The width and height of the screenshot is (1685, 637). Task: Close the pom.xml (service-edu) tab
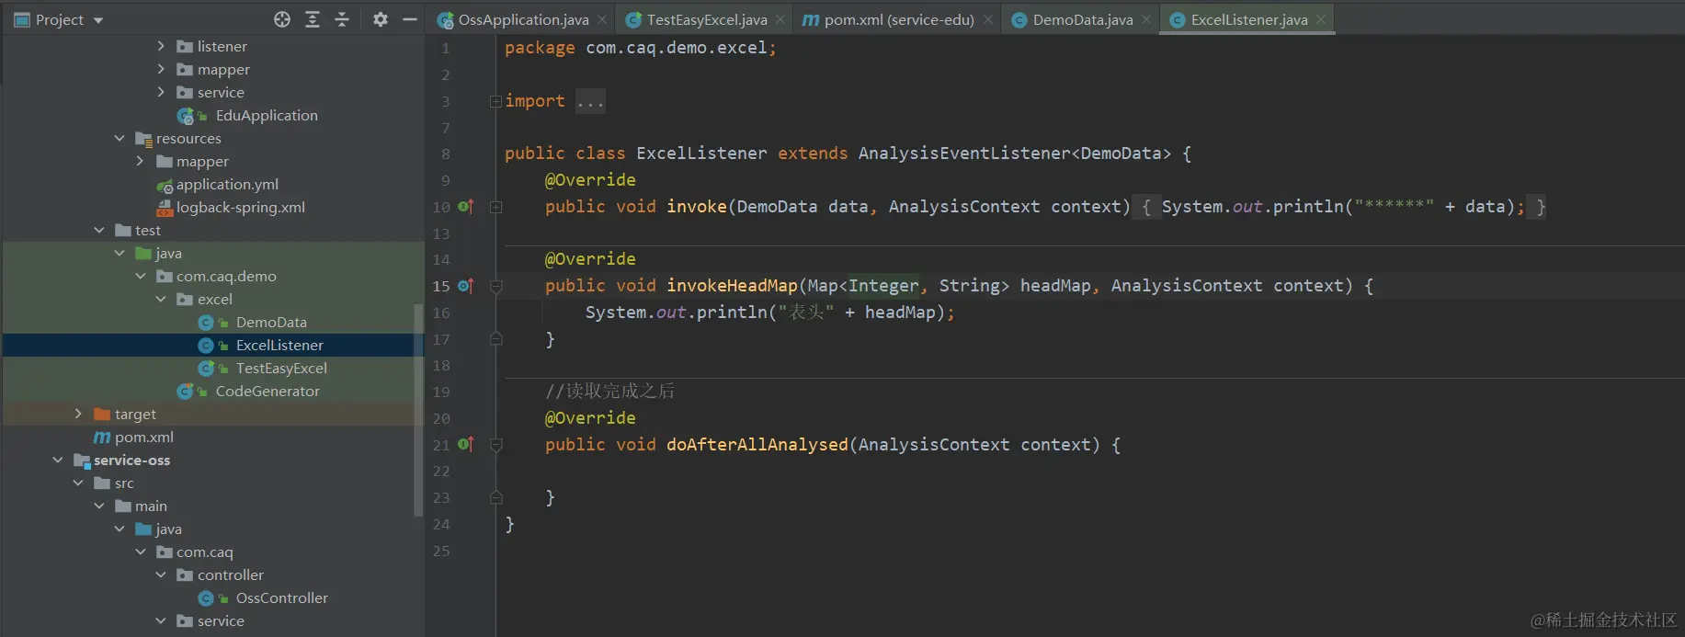pos(988,19)
